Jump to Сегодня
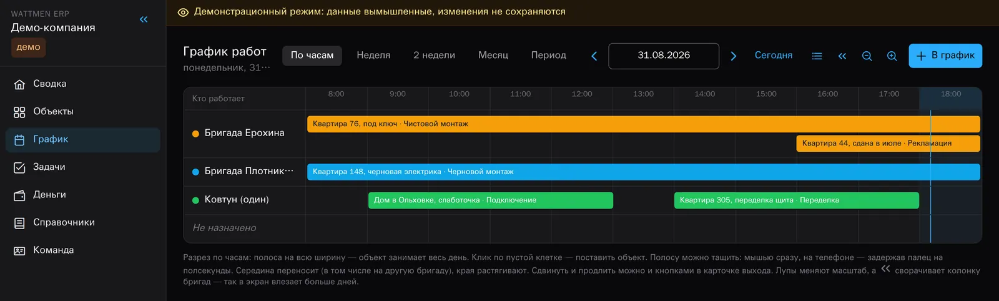999x301 pixels. click(x=774, y=56)
